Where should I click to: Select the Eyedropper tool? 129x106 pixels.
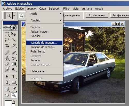[14, 89]
